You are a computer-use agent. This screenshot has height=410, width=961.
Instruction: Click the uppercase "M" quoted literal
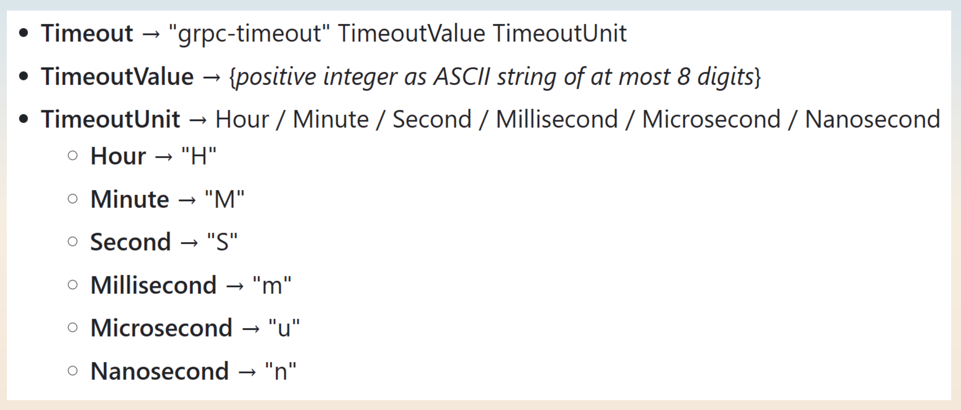pyautogui.click(x=224, y=199)
